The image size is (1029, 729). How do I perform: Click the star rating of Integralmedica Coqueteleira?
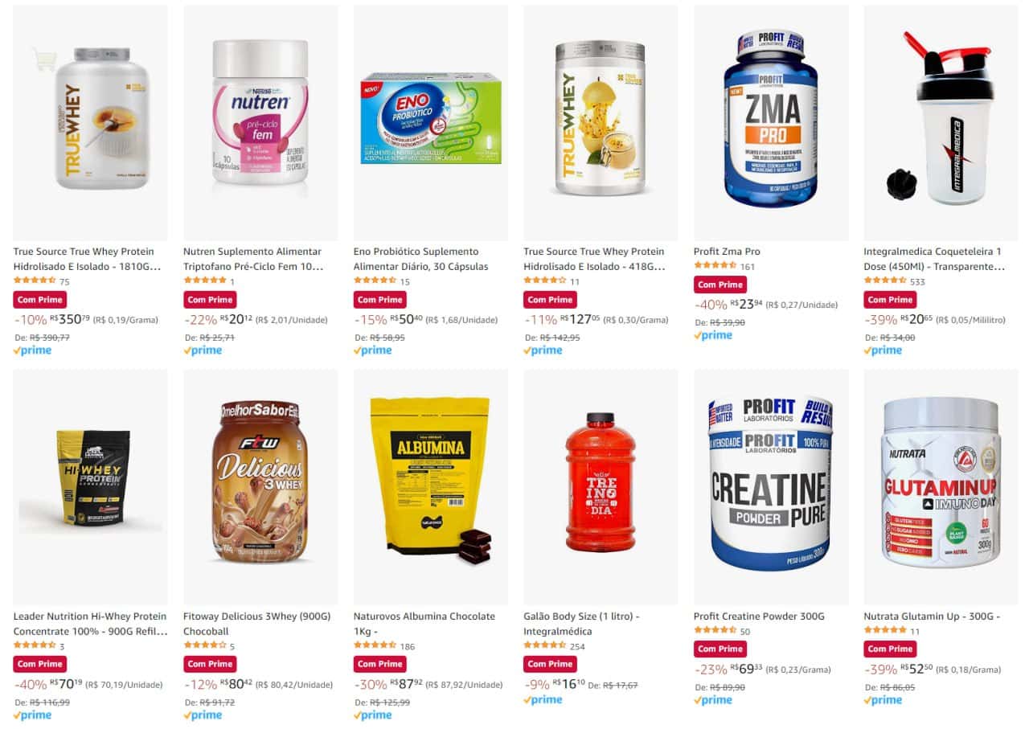(885, 281)
